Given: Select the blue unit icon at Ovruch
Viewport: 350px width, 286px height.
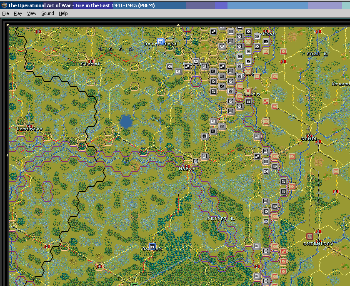Looking at the screenshot, I should point(152,246).
